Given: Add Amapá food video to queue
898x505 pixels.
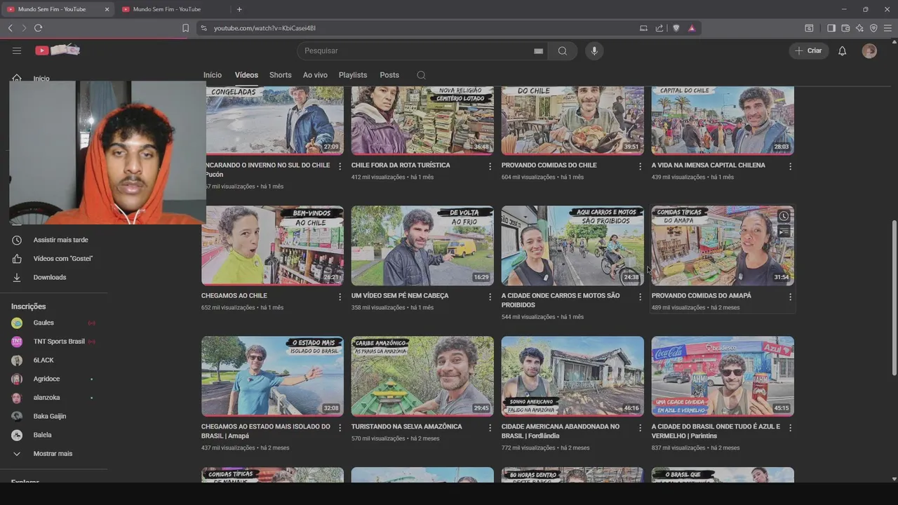Looking at the screenshot, I should pos(784,231).
